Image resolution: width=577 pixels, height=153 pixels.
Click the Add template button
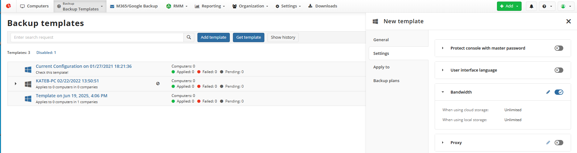[x=214, y=37]
